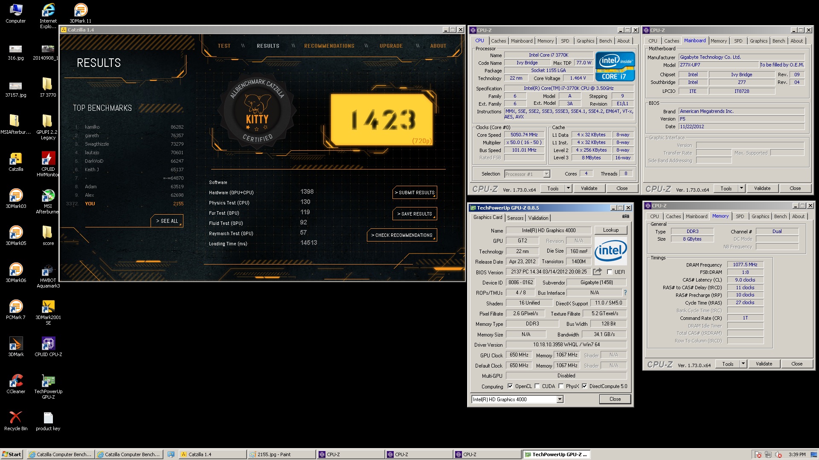Expand Tools dropdown arrow in Memory window
Screen dimensions: 819x460
pos(743,364)
